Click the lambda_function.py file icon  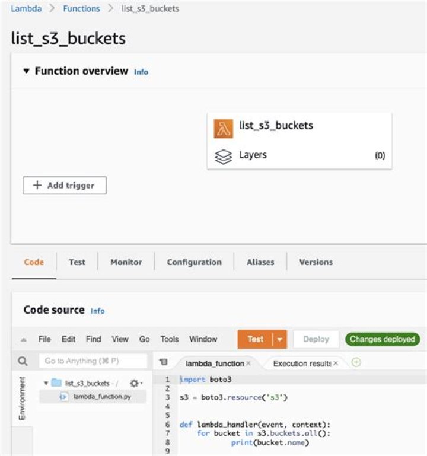coord(63,397)
